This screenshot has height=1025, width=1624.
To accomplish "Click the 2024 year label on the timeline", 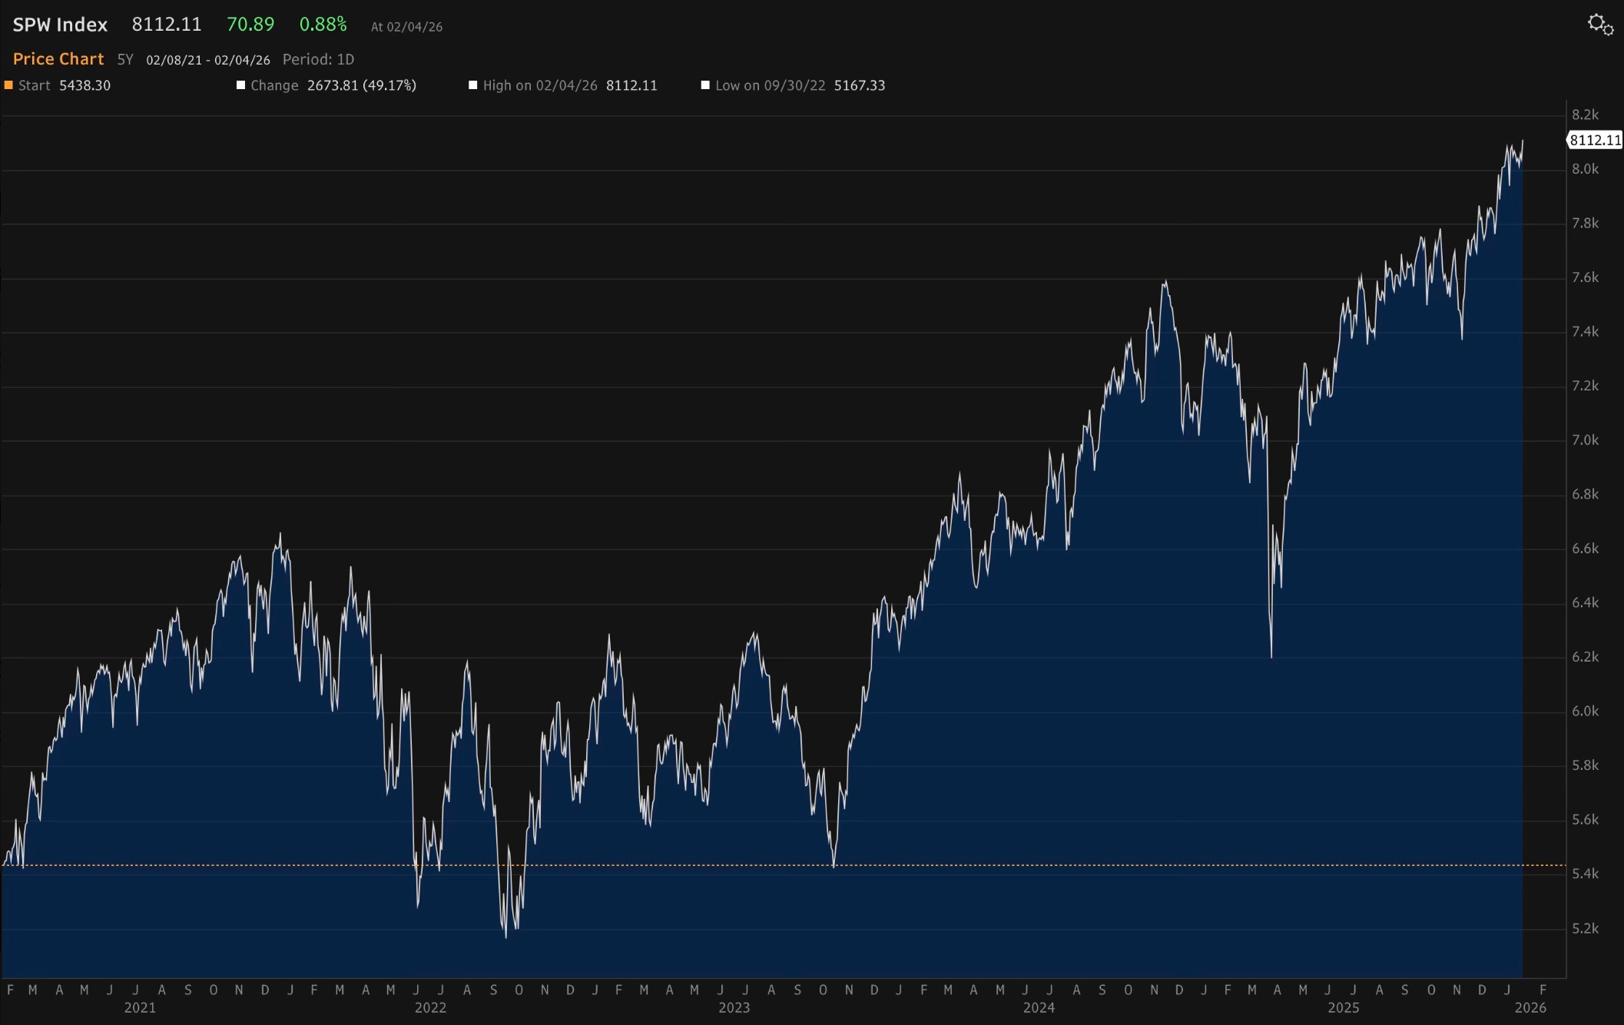I will [x=1039, y=1007].
